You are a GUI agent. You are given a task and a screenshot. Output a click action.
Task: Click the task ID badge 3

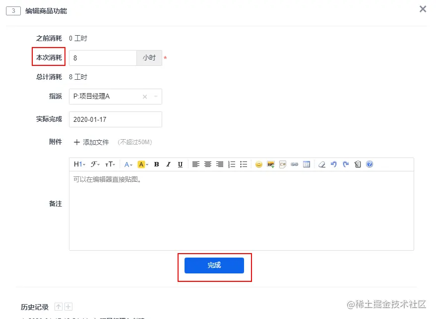point(13,11)
